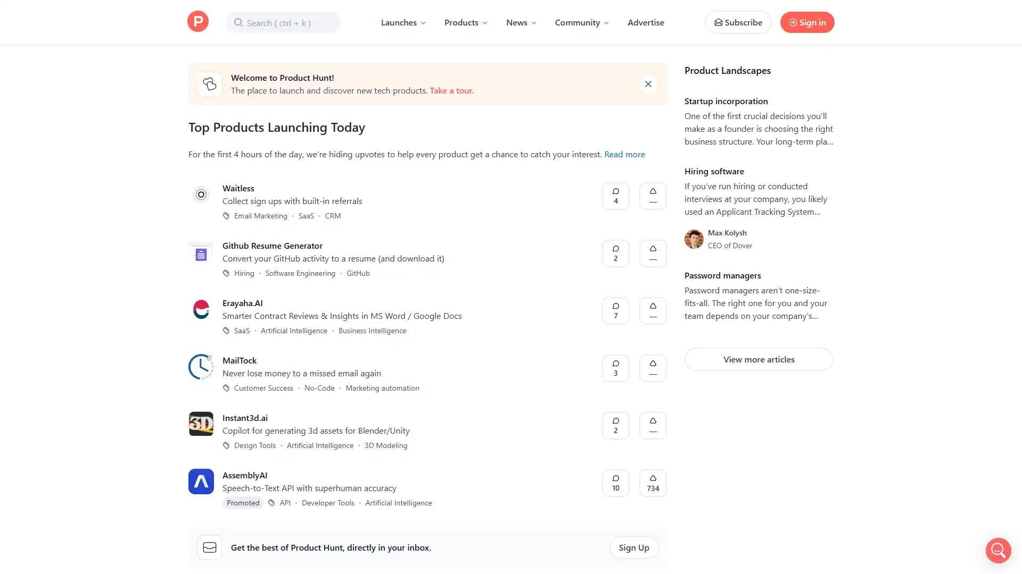Expand the News menu
Viewport: 1022px width, 574px height.
521,22
